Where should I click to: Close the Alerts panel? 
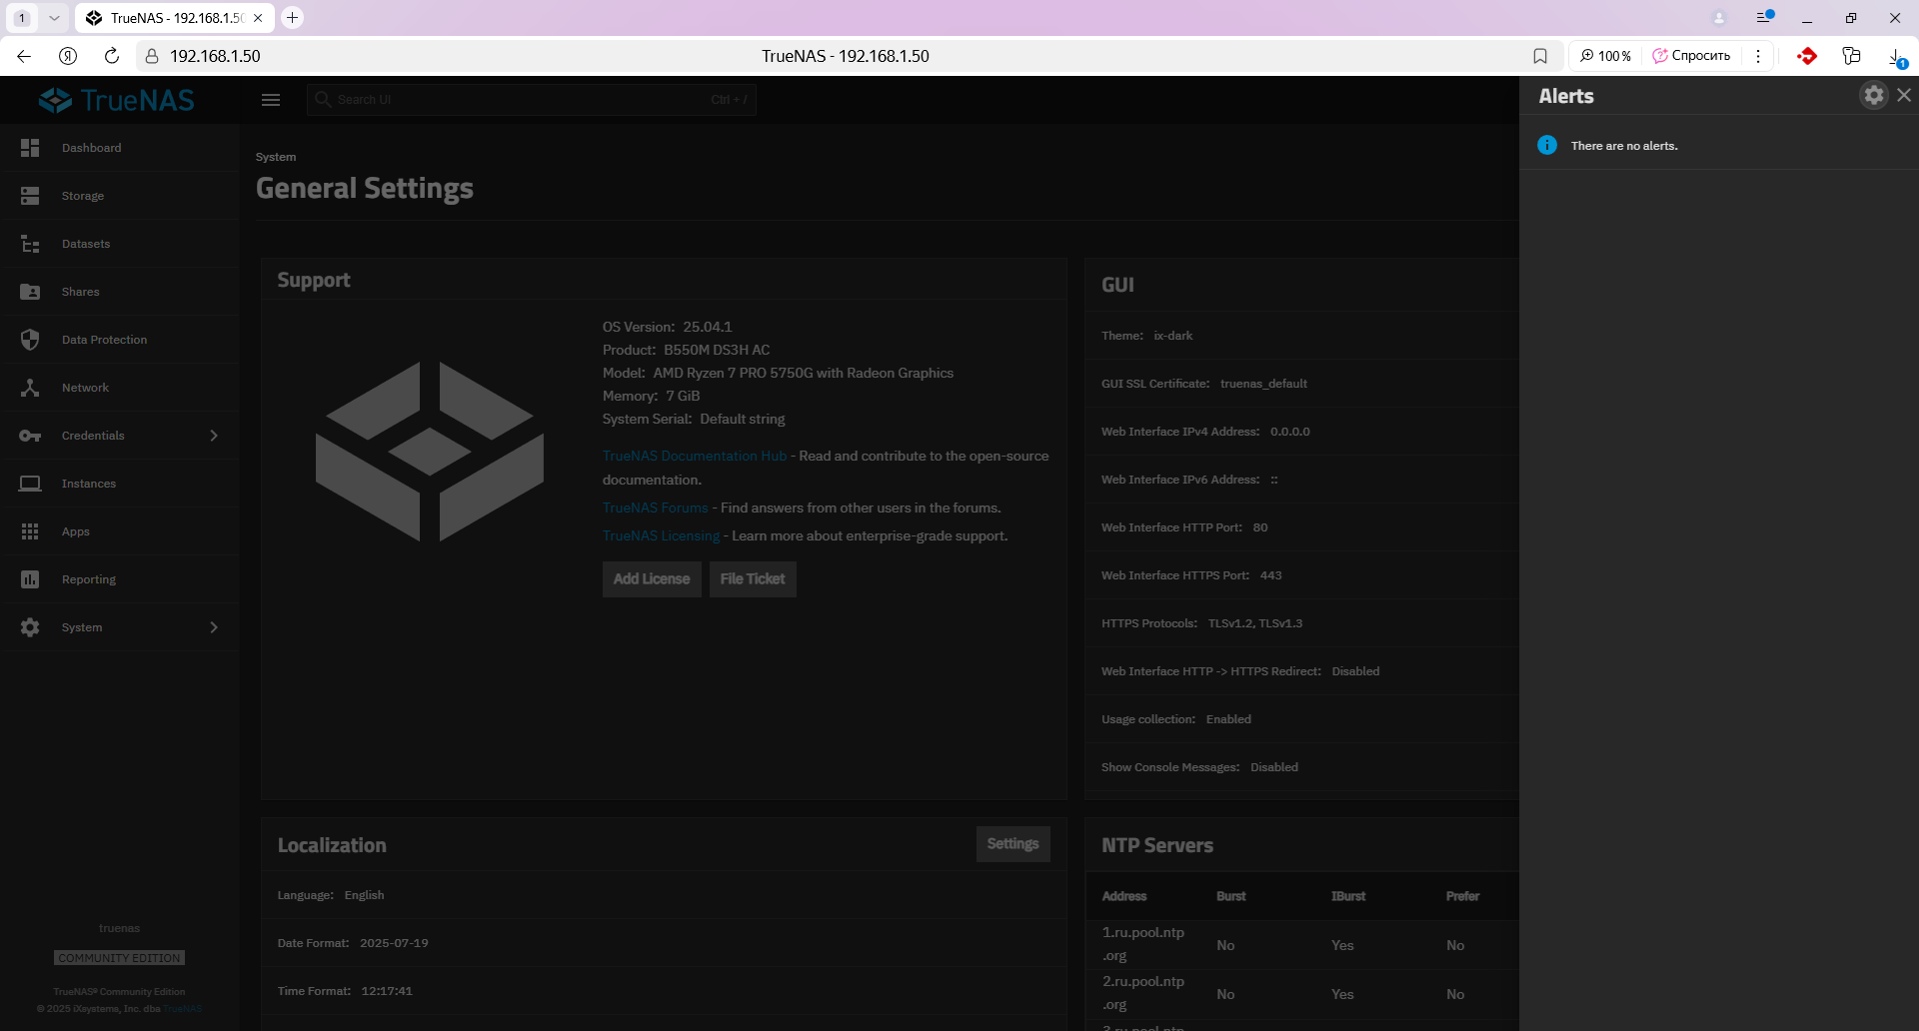click(x=1904, y=95)
